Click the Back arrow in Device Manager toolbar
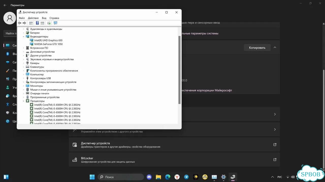This screenshot has width=325, height=182. tap(20, 23)
